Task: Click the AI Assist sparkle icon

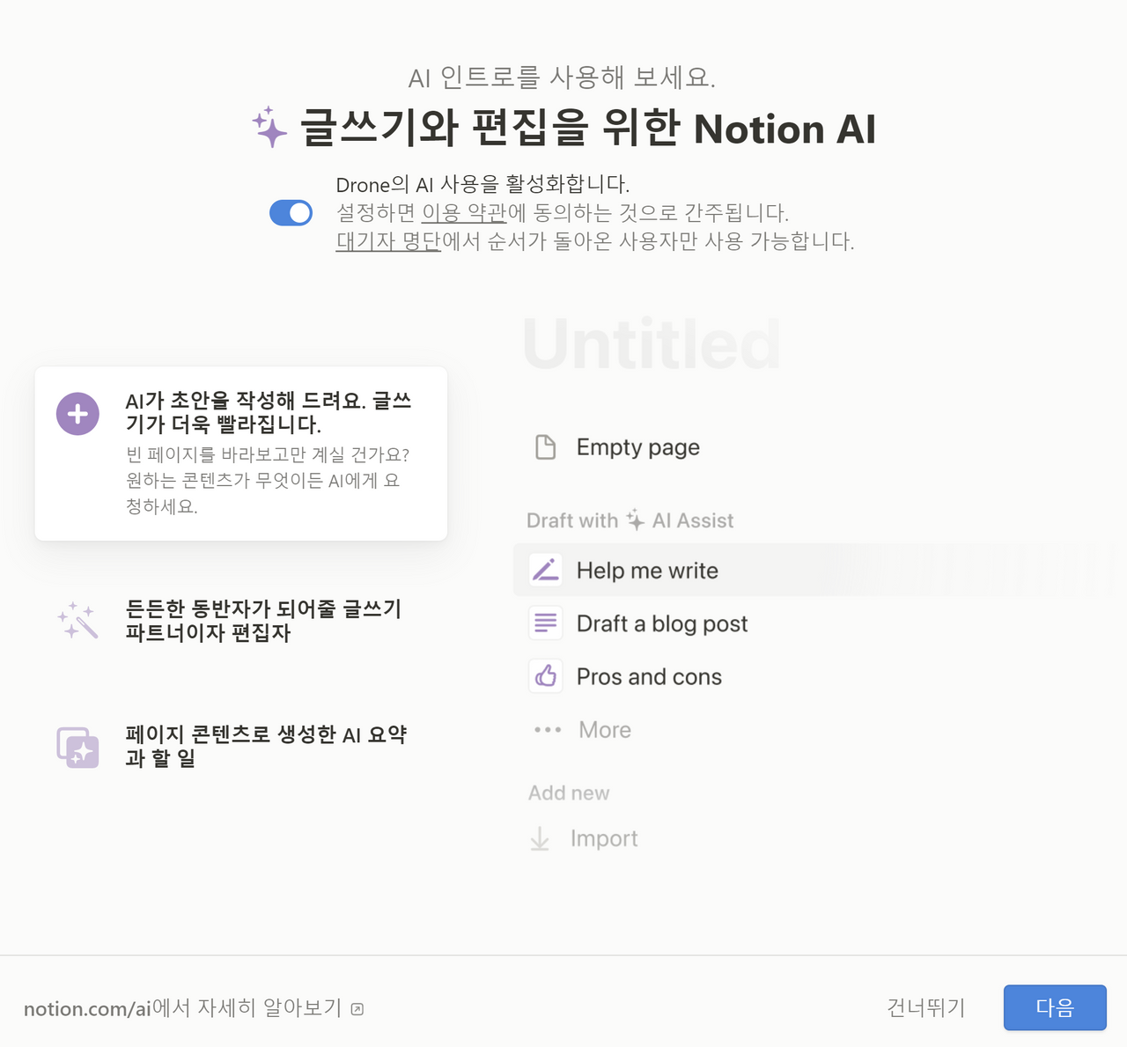Action: pyautogui.click(x=636, y=520)
